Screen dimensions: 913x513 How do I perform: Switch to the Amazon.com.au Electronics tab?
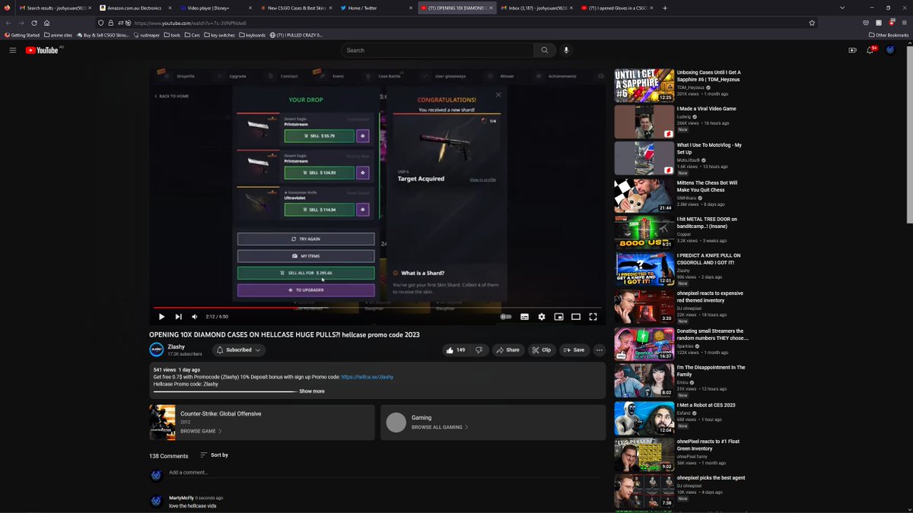click(x=134, y=8)
